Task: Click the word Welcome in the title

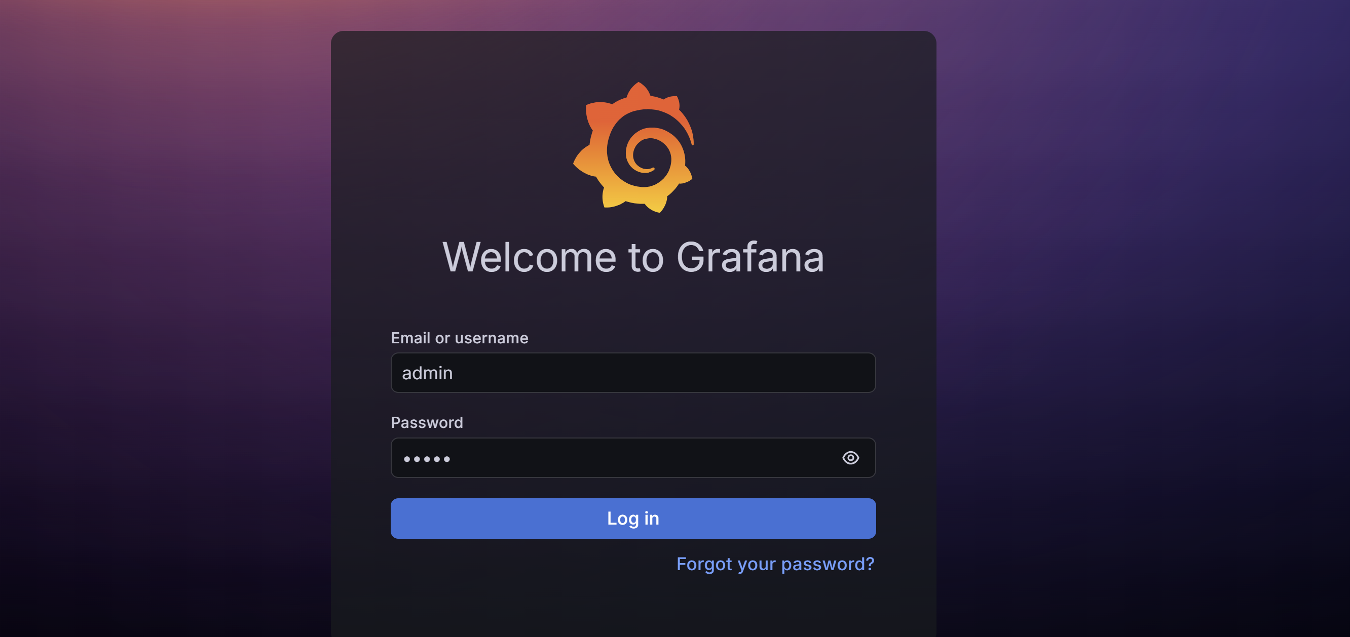Action: tap(530, 257)
